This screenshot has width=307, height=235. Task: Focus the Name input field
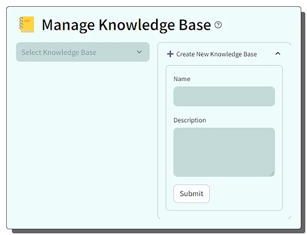coord(224,96)
